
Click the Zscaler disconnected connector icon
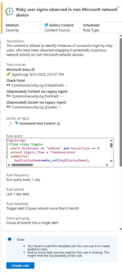[x=8, y=107]
